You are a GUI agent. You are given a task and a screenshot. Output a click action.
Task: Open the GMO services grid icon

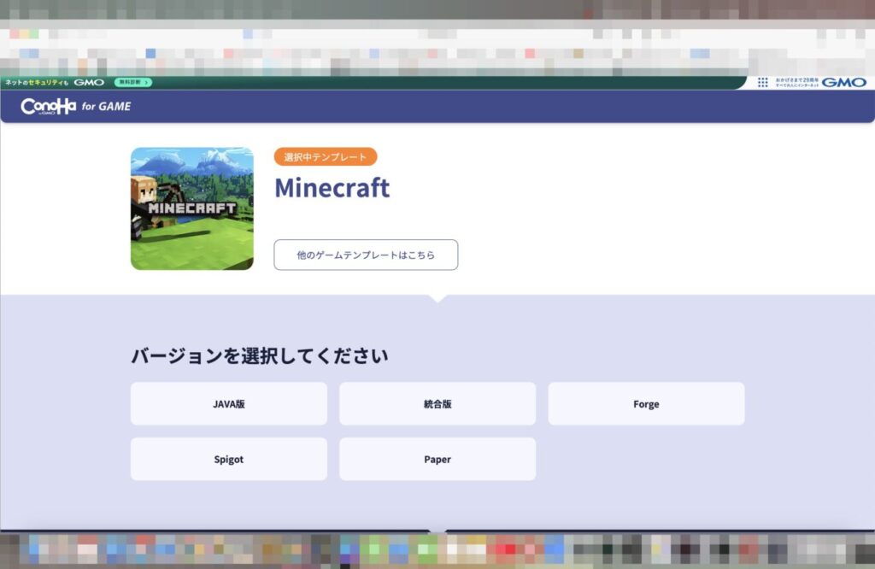763,83
